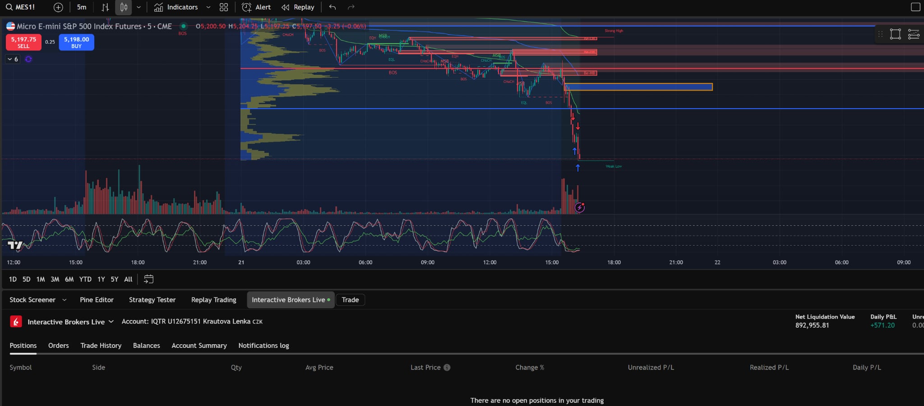Set chart range to 1D
Screen dimensions: 924x406
click(13, 279)
